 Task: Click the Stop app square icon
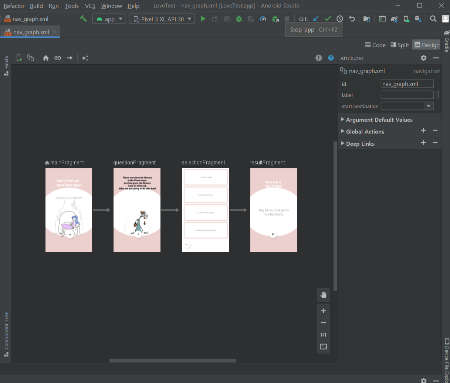coord(287,19)
